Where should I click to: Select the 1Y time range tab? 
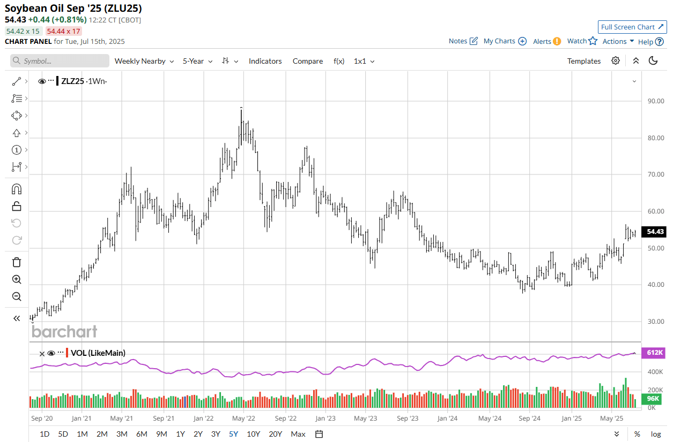pyautogui.click(x=180, y=434)
